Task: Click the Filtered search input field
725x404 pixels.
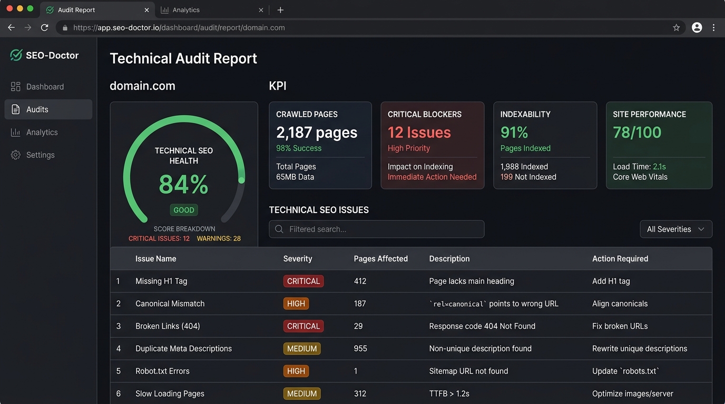Action: point(377,229)
